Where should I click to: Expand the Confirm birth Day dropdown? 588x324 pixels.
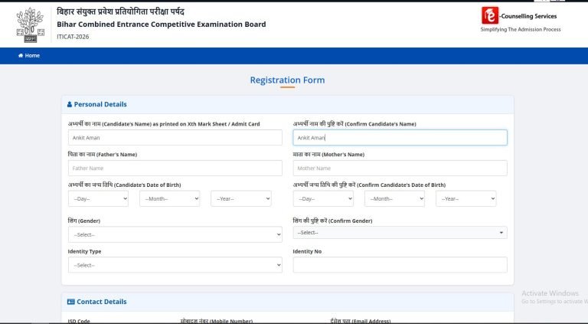tap(322, 199)
